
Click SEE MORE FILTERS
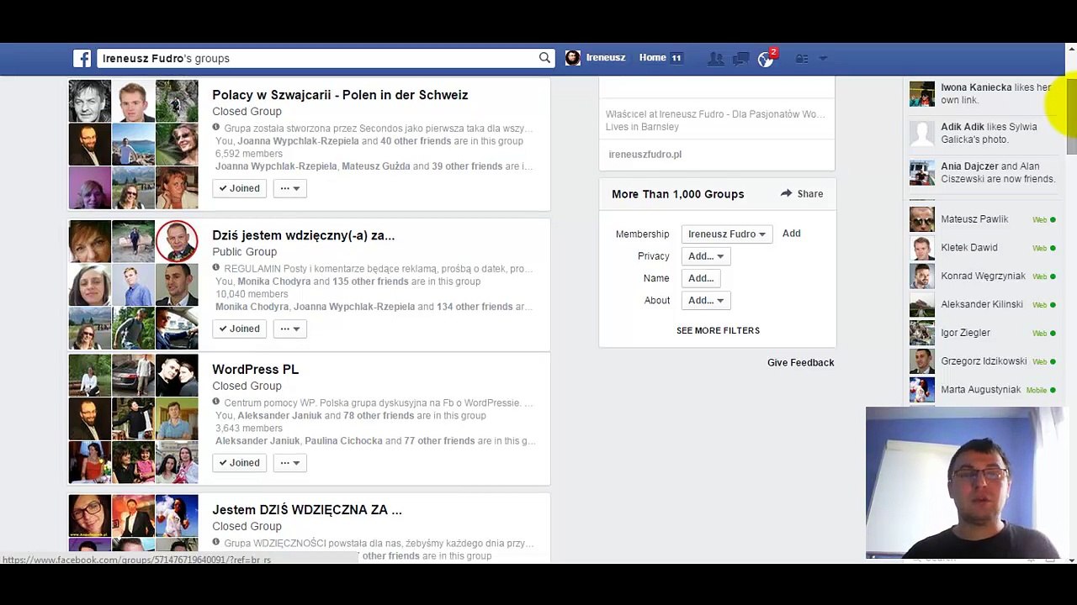(x=718, y=331)
